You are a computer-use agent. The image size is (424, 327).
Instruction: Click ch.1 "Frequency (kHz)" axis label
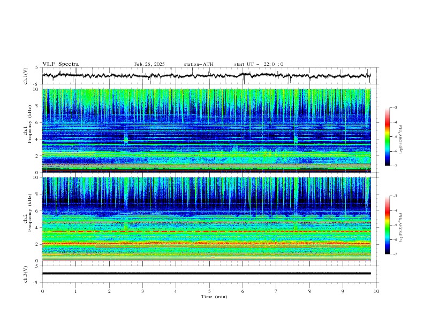pos(30,124)
